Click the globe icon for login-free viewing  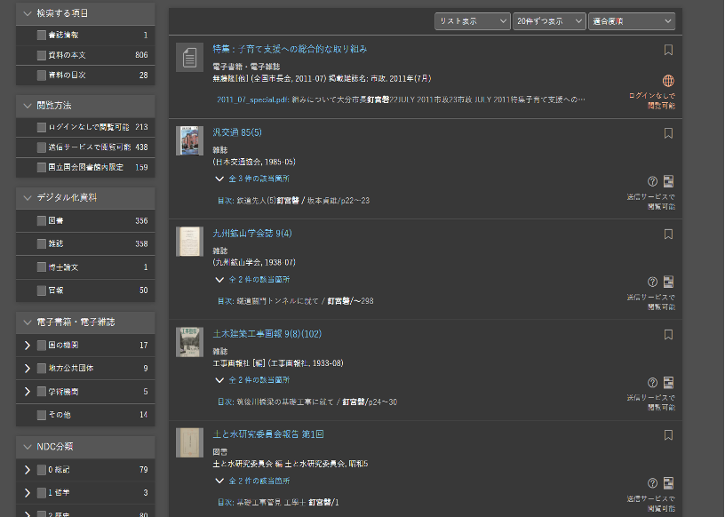(668, 81)
